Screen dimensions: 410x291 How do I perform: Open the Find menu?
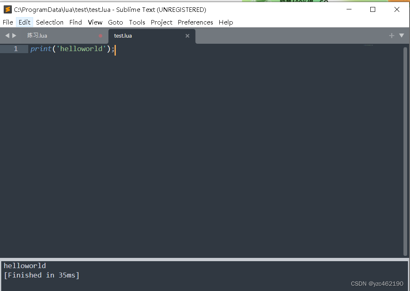point(75,22)
